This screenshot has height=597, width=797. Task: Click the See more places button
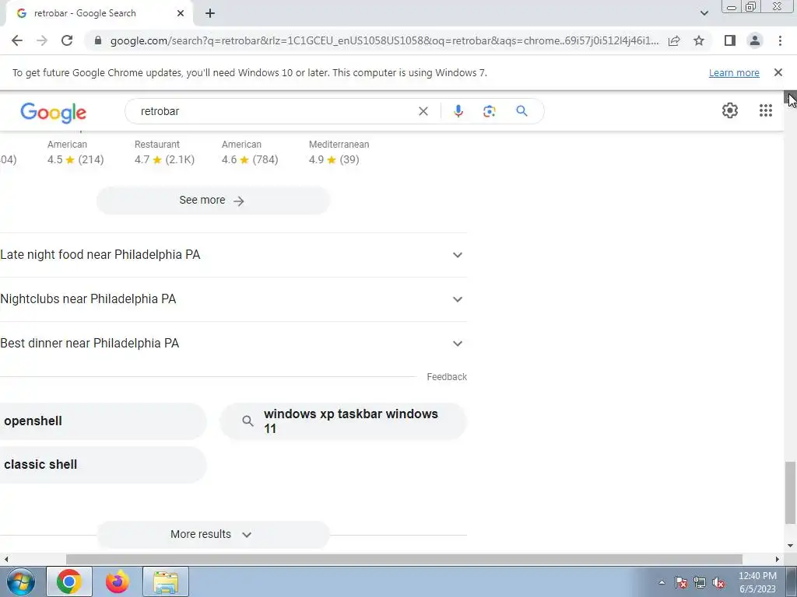(213, 201)
